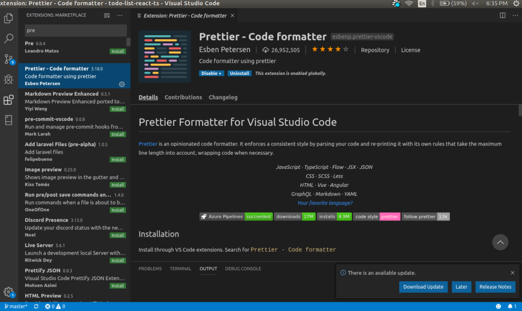
Task: Click the master branch in status bar
Action: click(16, 306)
